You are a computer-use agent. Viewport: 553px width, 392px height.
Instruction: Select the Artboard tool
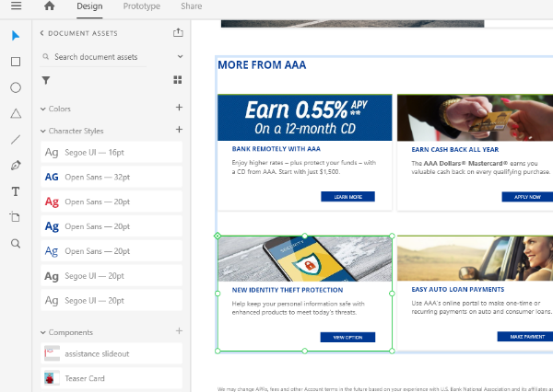click(x=15, y=217)
